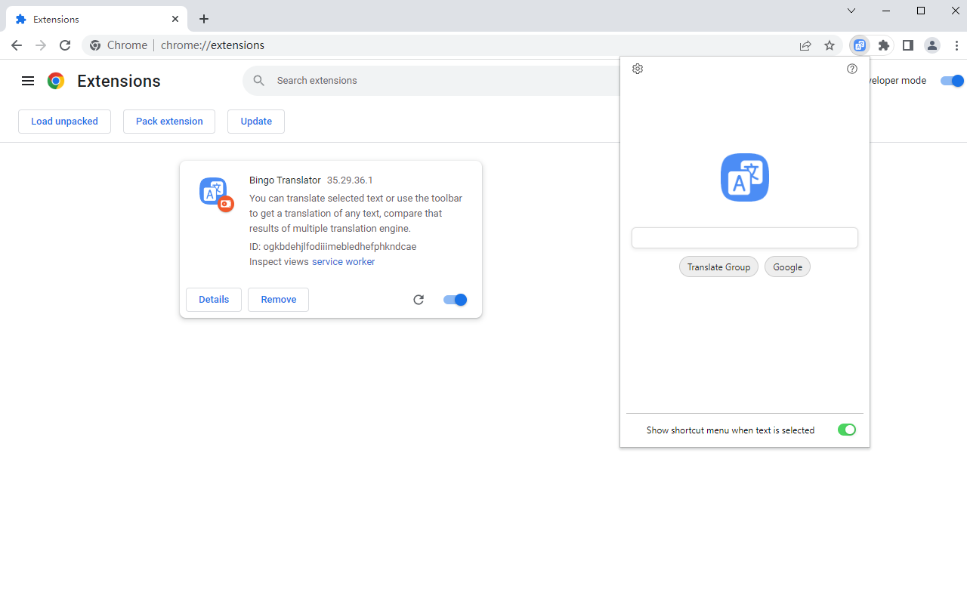Open the service worker inspect link
The height and width of the screenshot is (604, 967).
coord(343,262)
